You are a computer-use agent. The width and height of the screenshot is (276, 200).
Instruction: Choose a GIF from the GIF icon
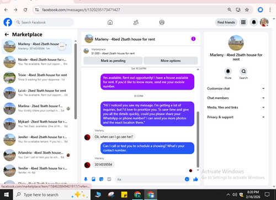pyautogui.click(x=109, y=179)
